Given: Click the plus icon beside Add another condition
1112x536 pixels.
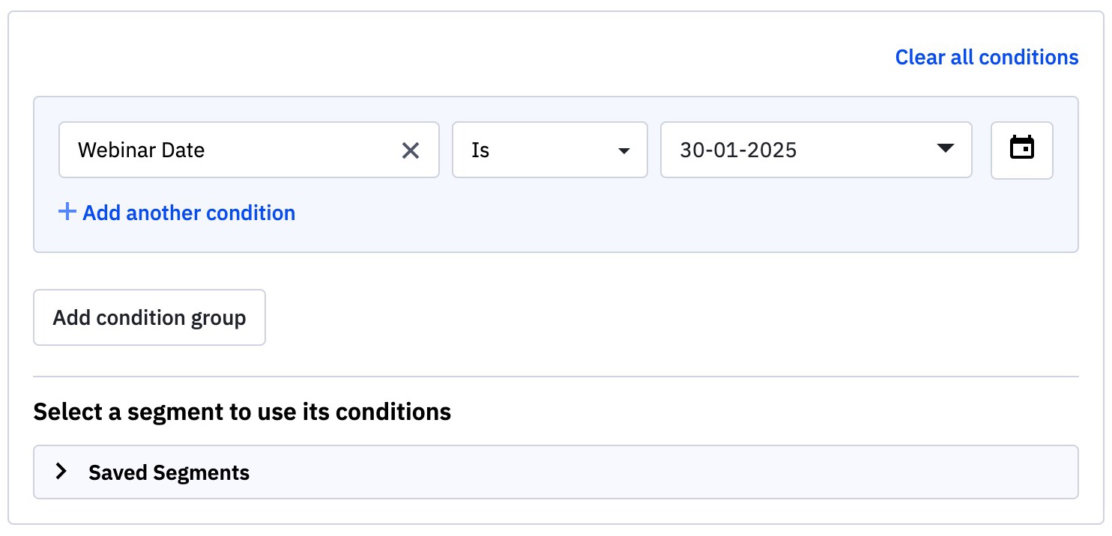Looking at the screenshot, I should pos(67,213).
